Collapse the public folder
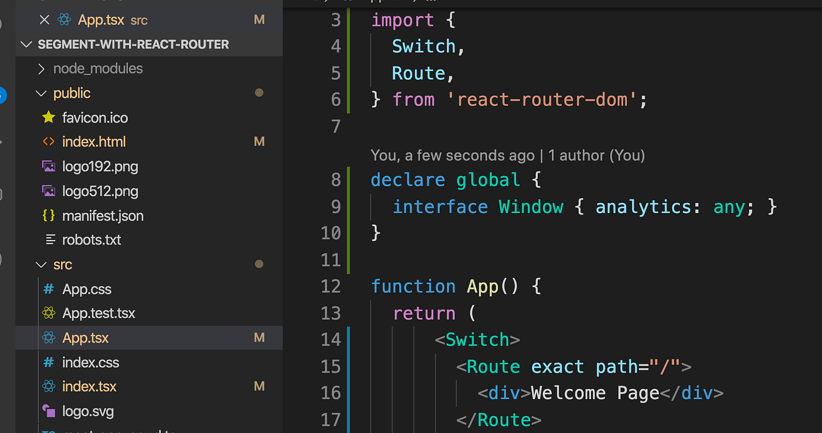The height and width of the screenshot is (433, 822). pos(41,93)
